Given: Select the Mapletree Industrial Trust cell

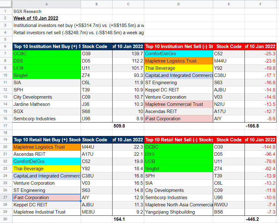Looking at the screenshot, I should (47, 212).
